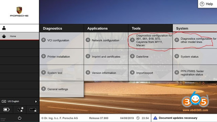
Task: Click the gear icon beside System status
Action: 177,56
